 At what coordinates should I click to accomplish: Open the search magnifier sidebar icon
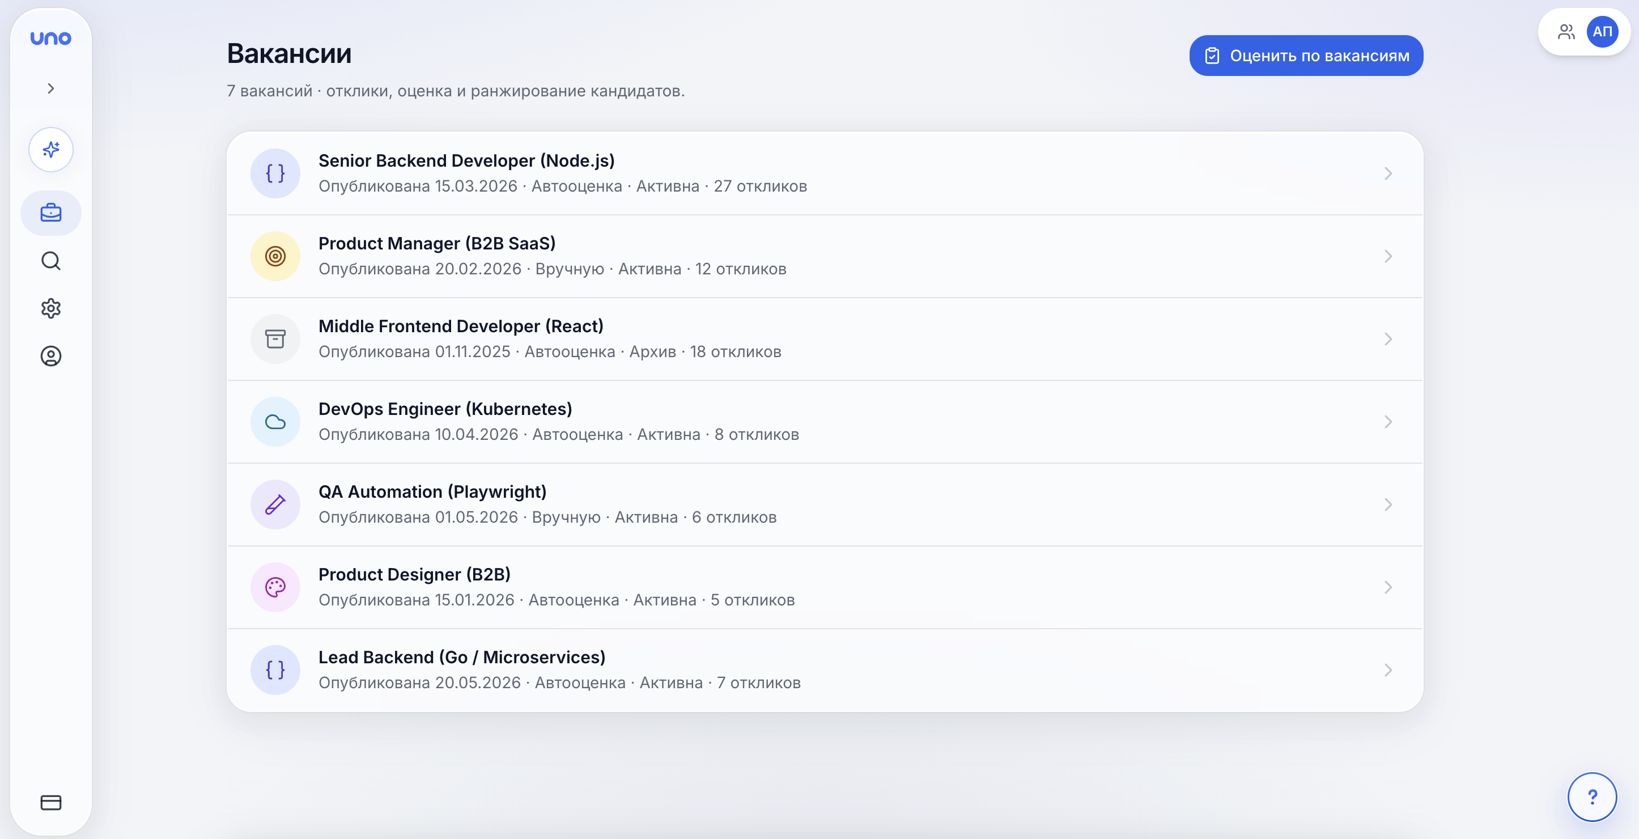click(x=51, y=261)
